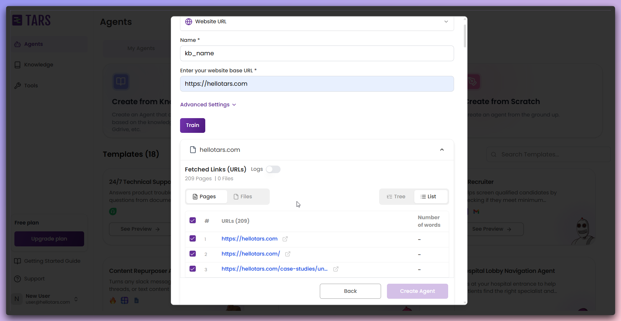Select List view
This screenshot has height=321, width=621.
click(430, 197)
